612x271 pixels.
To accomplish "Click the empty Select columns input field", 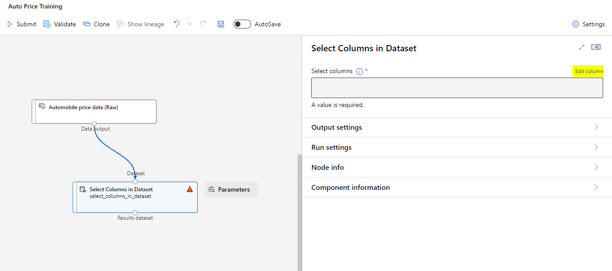I will pyautogui.click(x=457, y=88).
